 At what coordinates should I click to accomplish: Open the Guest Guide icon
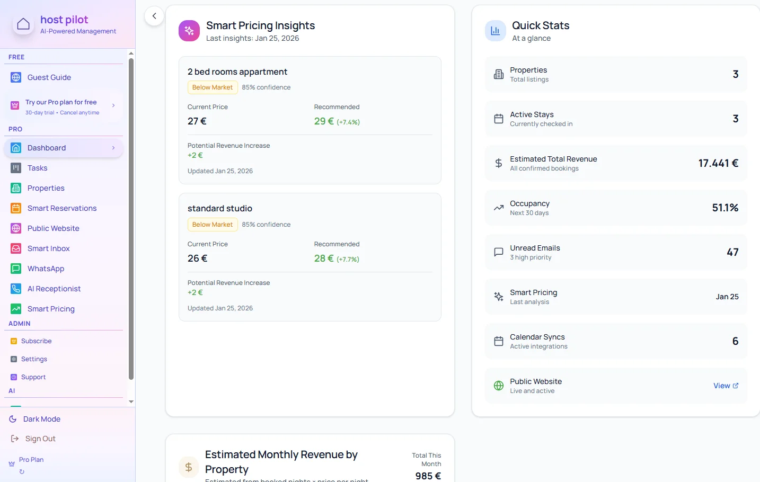point(15,77)
